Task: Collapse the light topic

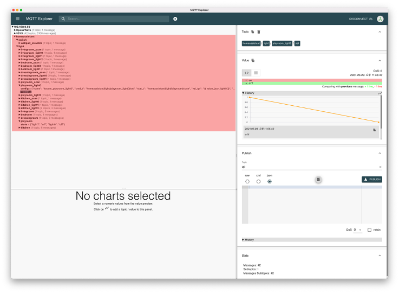Action: 17,47
